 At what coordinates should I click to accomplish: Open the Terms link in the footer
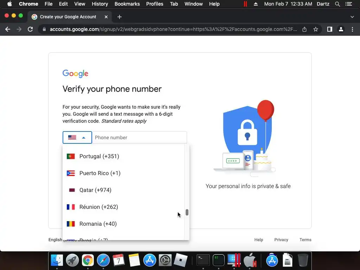tap(306, 240)
